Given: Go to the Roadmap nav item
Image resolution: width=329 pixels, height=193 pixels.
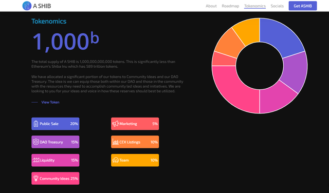Looking at the screenshot, I should click(x=230, y=6).
